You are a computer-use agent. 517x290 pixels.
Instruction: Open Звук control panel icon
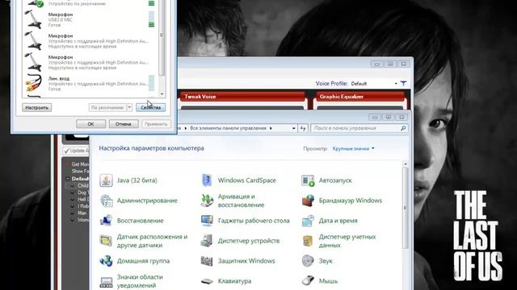[x=308, y=261]
